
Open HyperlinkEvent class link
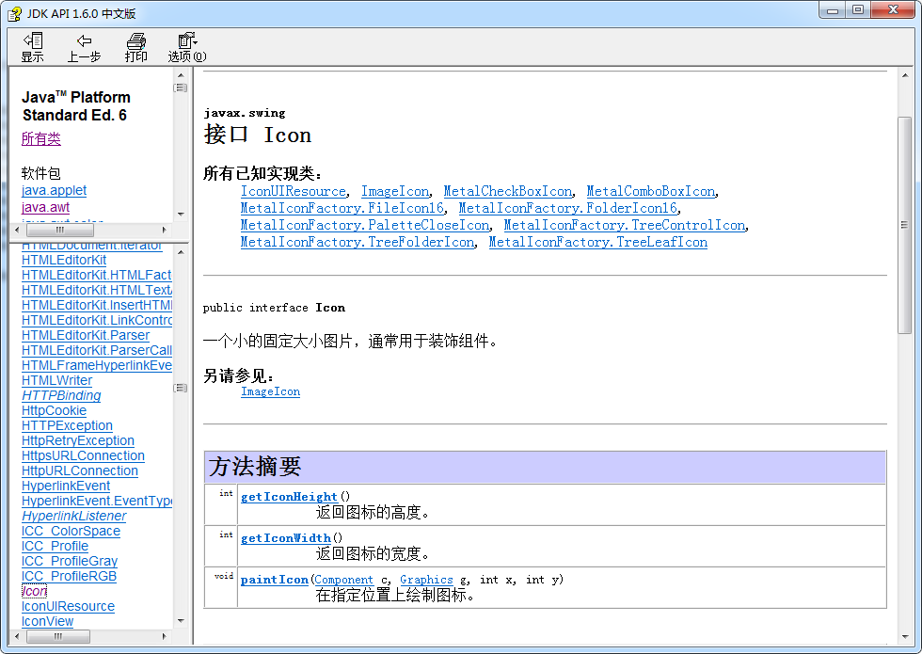pos(66,486)
